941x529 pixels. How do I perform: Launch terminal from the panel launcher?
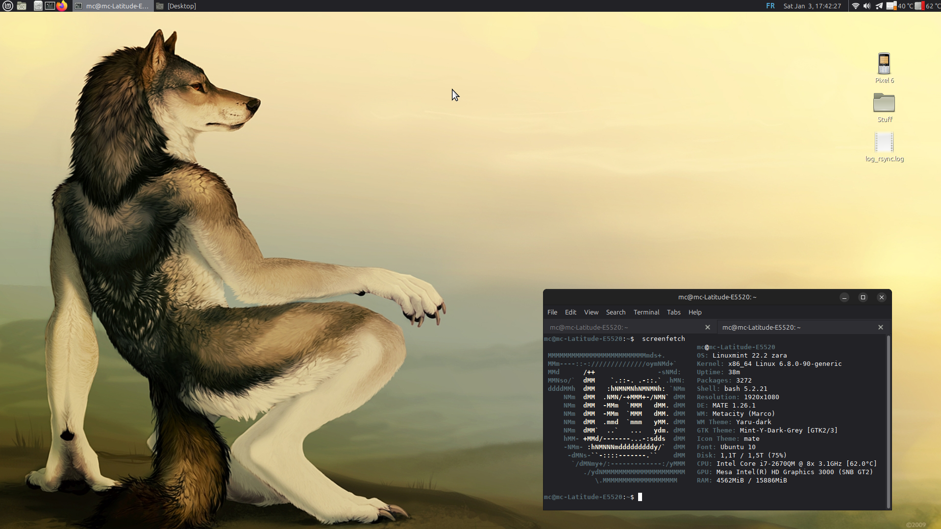(50, 6)
